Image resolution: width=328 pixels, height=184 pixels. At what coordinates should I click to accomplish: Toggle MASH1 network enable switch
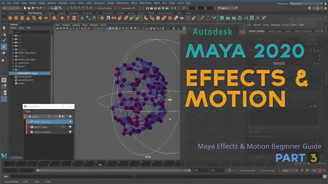coord(70,117)
